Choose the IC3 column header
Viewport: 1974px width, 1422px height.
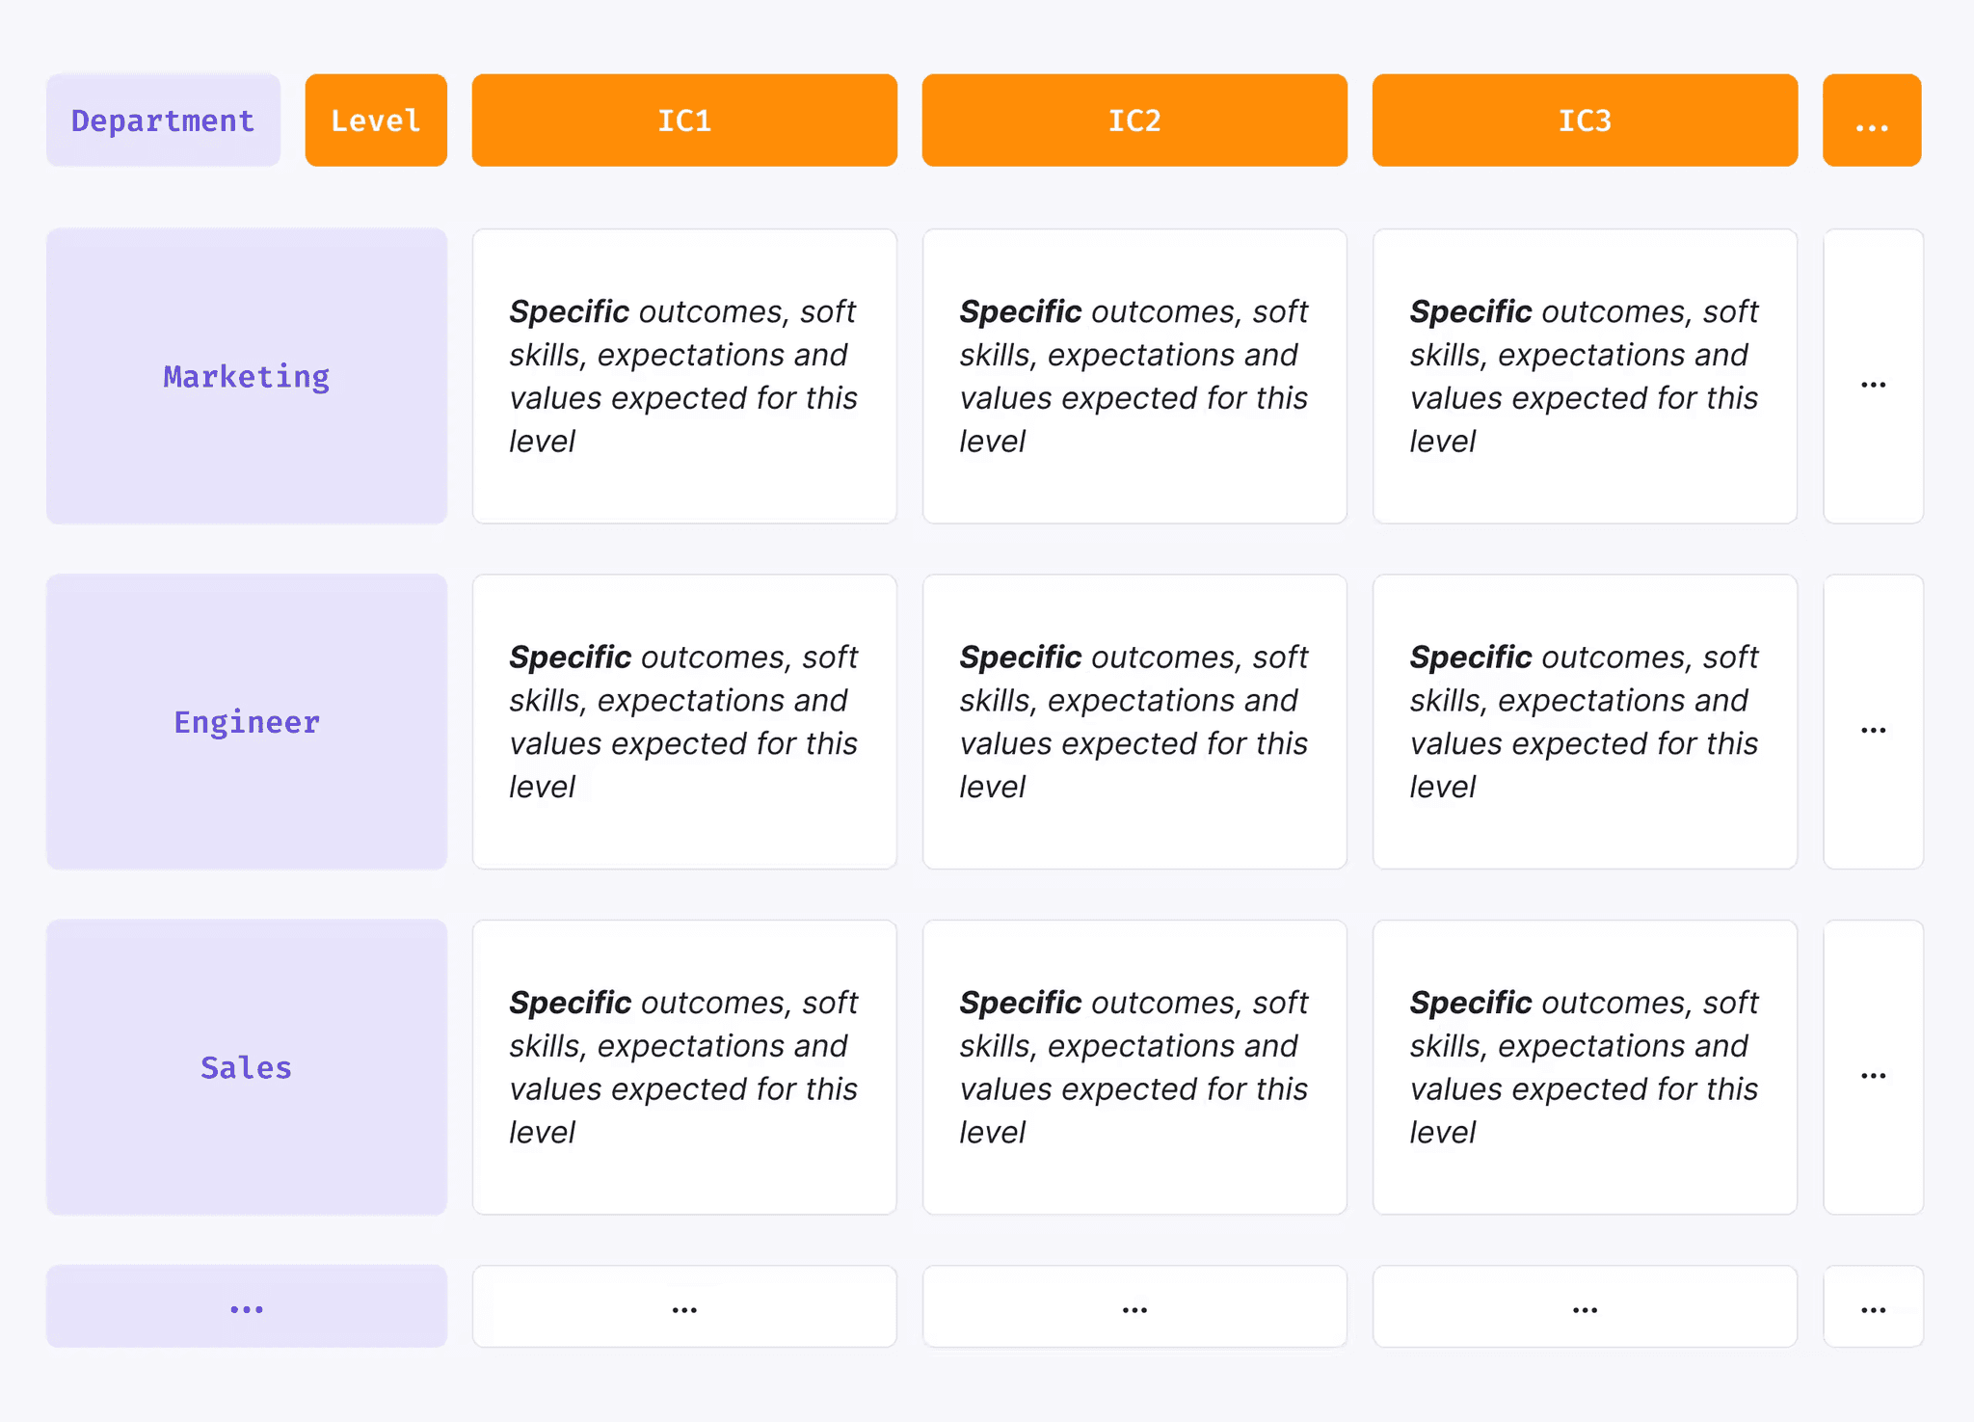tap(1585, 121)
